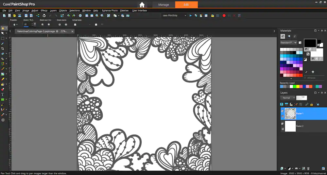Viewport: 327px width, 175px height.
Task: Open the layer blend mode Normal dropdown
Action: tap(288, 98)
